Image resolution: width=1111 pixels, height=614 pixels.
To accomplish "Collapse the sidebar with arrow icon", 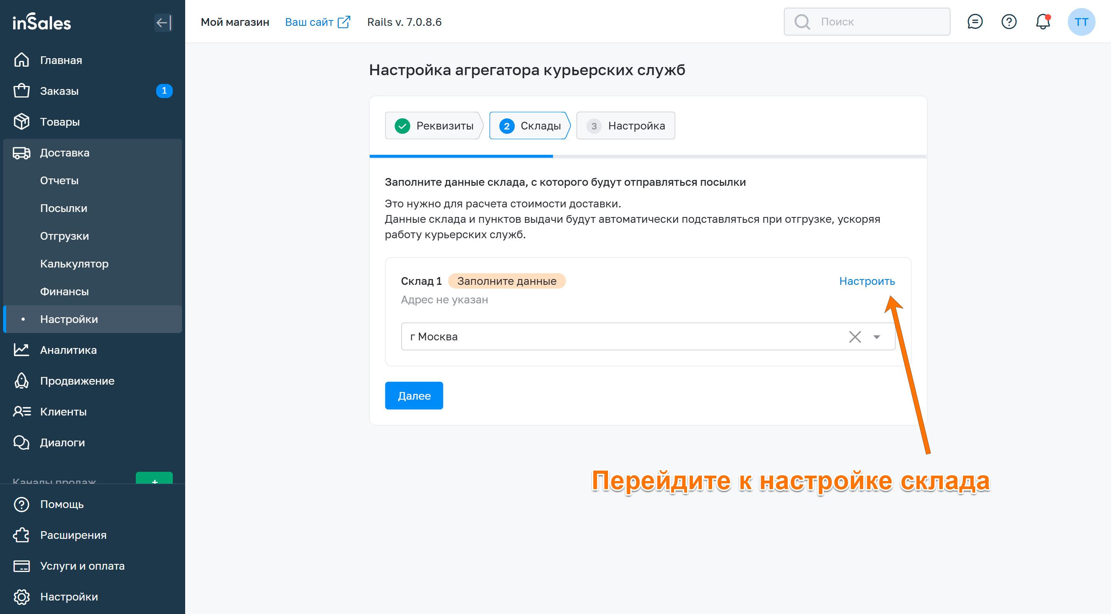I will click(164, 22).
